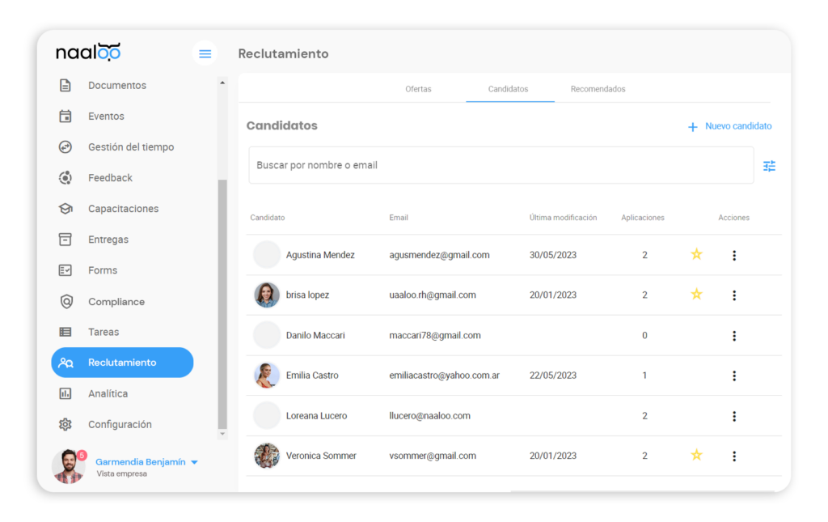Click the naaloo logo
This screenshot has height=522, width=828.
[88, 52]
